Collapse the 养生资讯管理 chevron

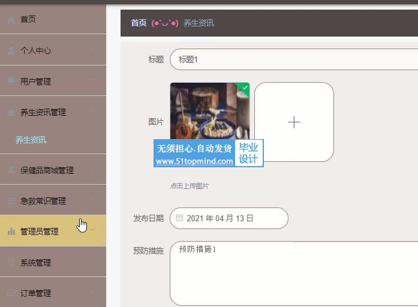click(92, 110)
